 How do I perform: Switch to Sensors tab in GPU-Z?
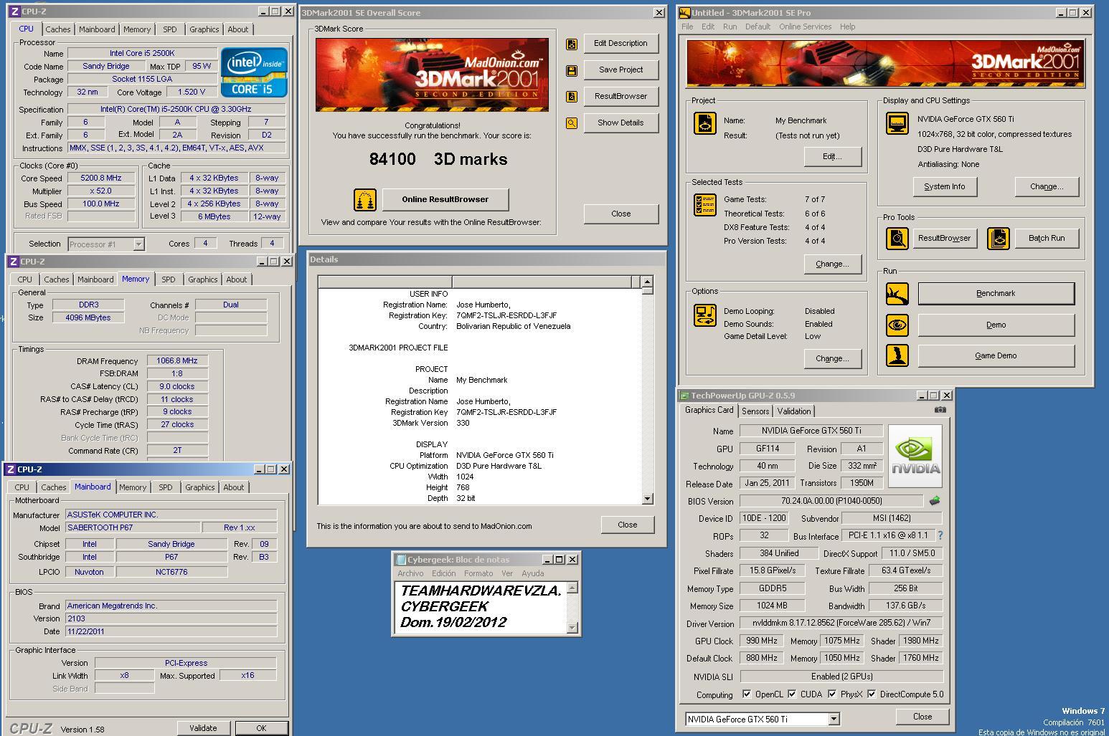pyautogui.click(x=755, y=411)
